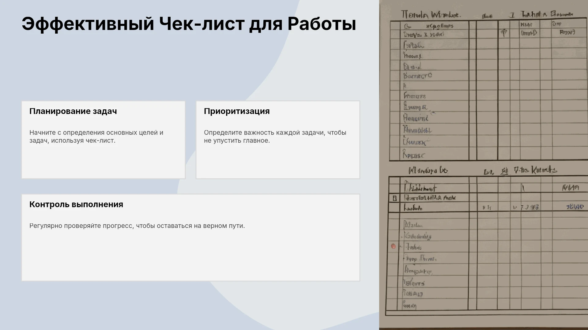588x330 pixels.
Task: Click the handwritten title above the upper table
Action: tap(431, 14)
